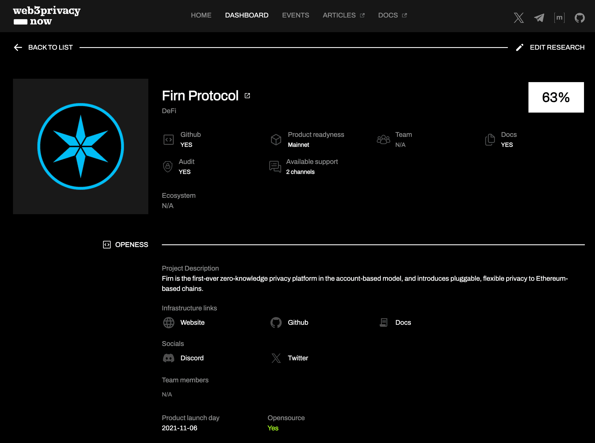
Task: Click the Docs document icon under Infrastructure links
Action: pos(384,323)
